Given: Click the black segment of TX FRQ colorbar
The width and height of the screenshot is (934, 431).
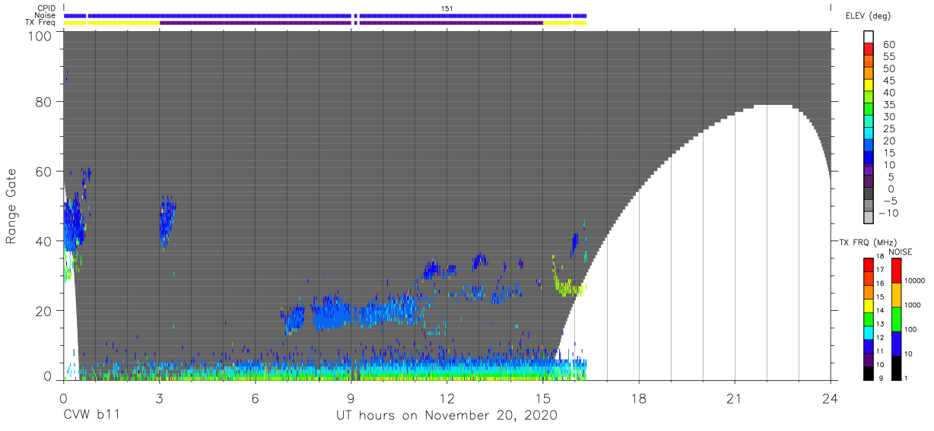Looking at the screenshot, I should pos(869,372).
